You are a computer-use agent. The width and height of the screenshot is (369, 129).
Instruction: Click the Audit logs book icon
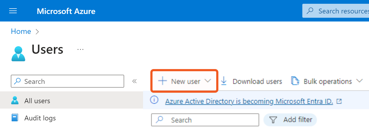[15, 118]
